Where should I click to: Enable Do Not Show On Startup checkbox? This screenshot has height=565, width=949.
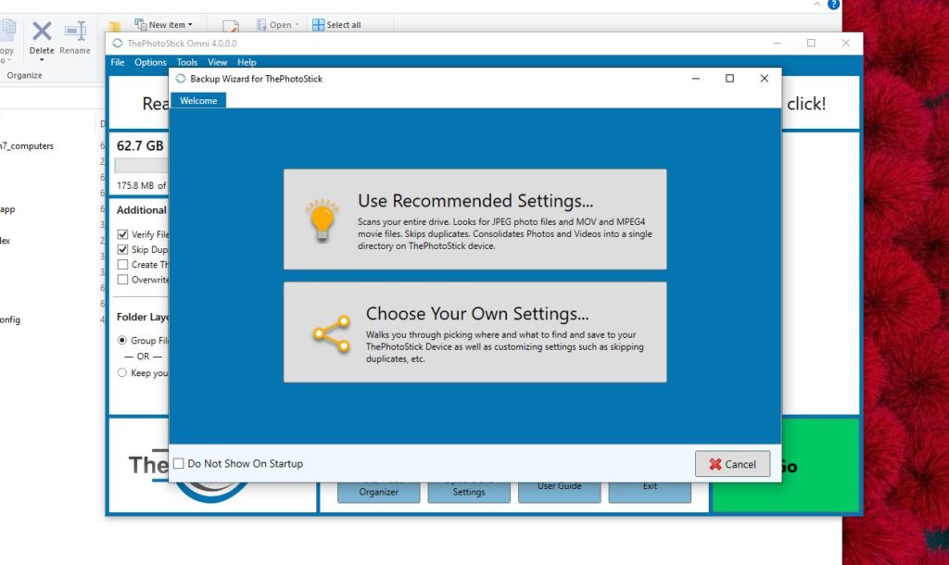[179, 464]
